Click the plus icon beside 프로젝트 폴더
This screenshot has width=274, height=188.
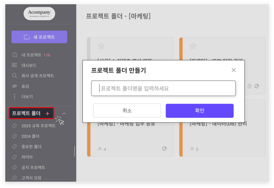point(47,113)
